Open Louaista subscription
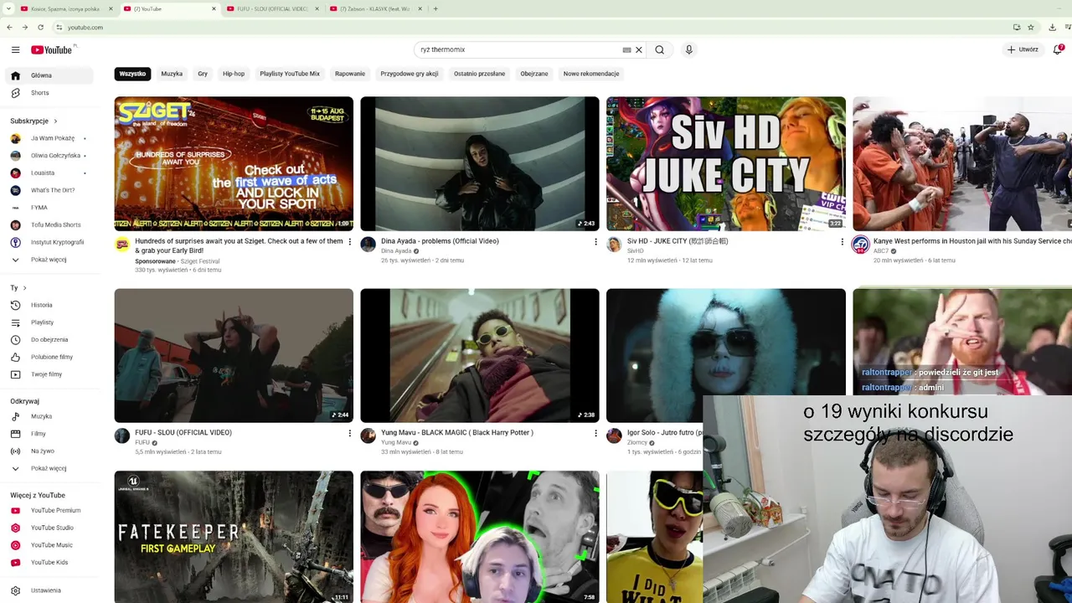 51,173
